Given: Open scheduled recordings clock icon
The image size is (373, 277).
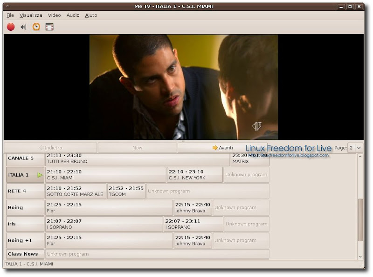Looking at the screenshot, I should [36, 27].
